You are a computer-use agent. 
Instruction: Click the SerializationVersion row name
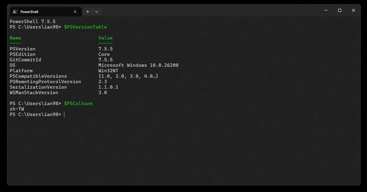pos(38,87)
